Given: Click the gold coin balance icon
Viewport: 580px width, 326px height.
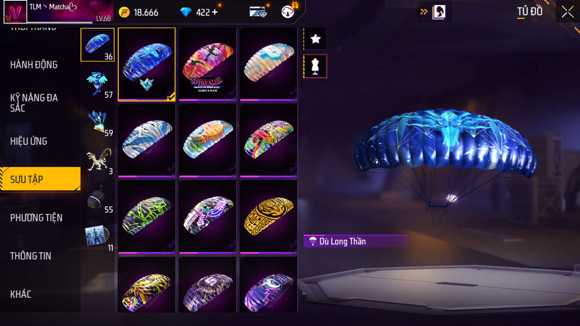Looking at the screenshot, I should pyautogui.click(x=124, y=12).
